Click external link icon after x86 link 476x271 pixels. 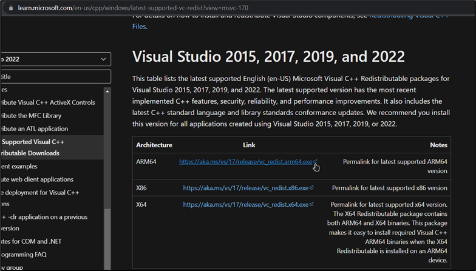pos(311,188)
